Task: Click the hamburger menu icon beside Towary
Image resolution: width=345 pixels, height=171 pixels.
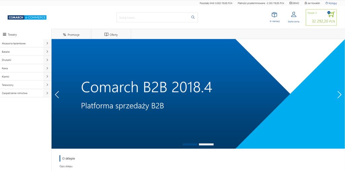Action: tap(4, 35)
